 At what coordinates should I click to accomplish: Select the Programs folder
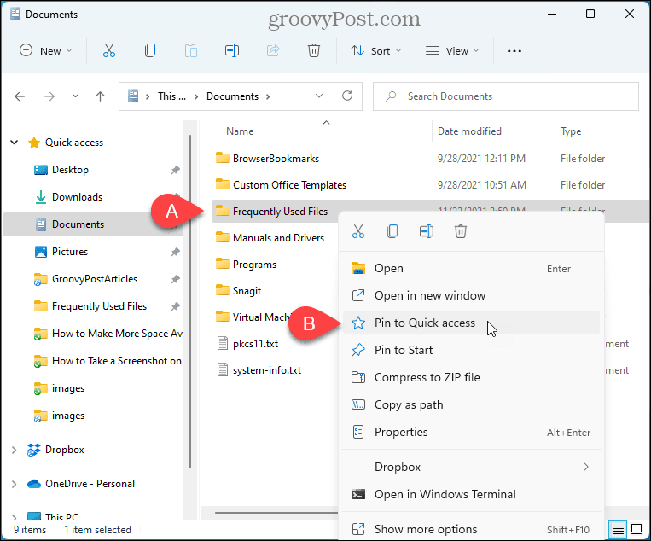(x=254, y=265)
